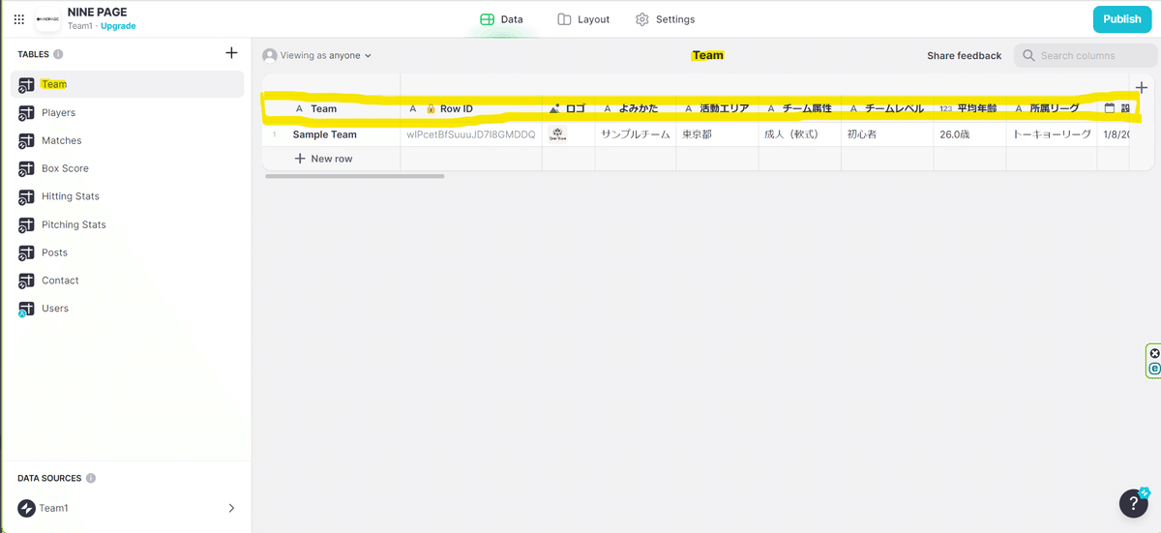Click the 平均年齢 column header
This screenshot has height=533, width=1161.
click(969, 108)
